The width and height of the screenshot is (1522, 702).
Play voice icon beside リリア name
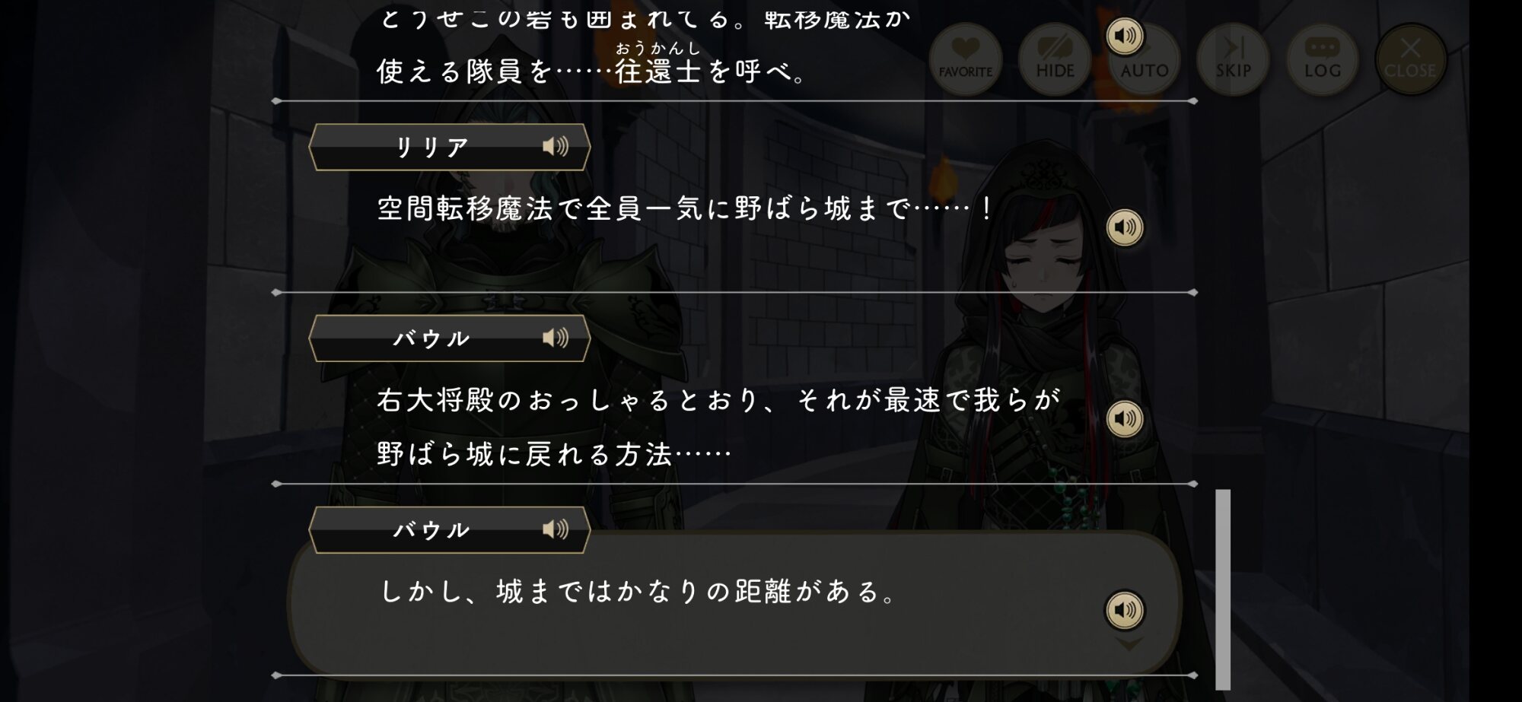(556, 146)
